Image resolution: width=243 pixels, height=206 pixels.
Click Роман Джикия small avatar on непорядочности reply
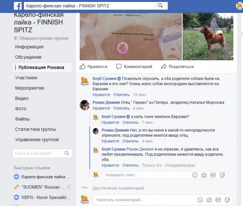96,131
